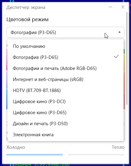Click checkmark icon next to Фотография (P3-D65)

pyautogui.click(x=116, y=56)
